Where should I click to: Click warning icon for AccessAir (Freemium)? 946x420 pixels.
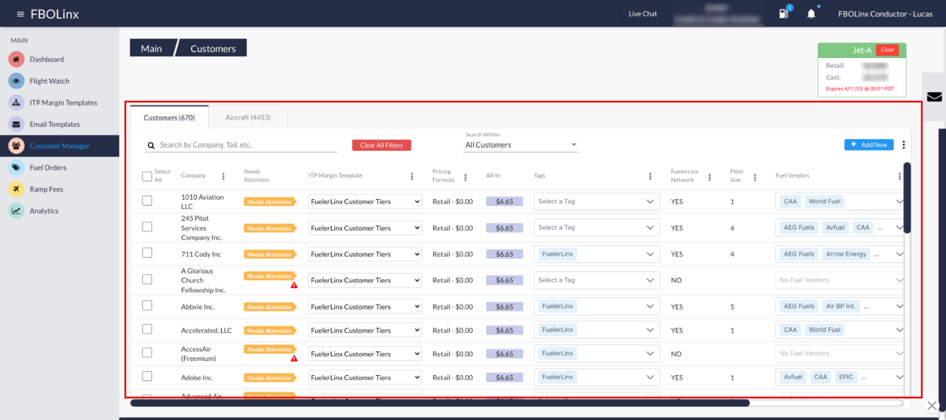(294, 359)
